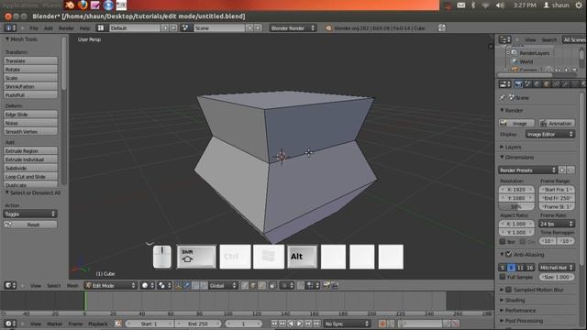Open the viewport shading selector
587x330 pixels.
tap(147, 285)
